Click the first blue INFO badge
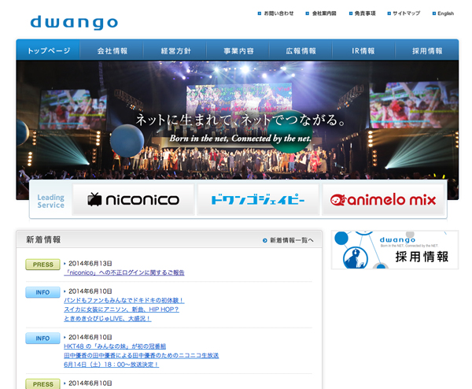Screen dimensions: 472x389 [43, 292]
